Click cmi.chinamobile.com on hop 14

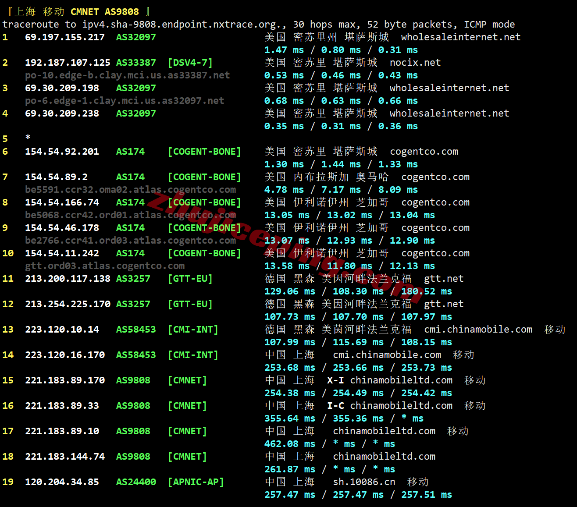[387, 355]
